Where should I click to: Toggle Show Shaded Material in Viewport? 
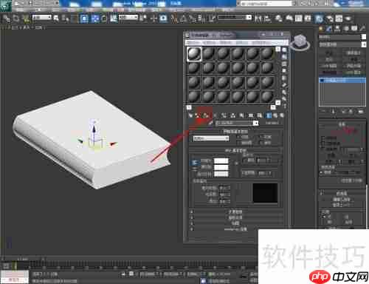click(259, 115)
